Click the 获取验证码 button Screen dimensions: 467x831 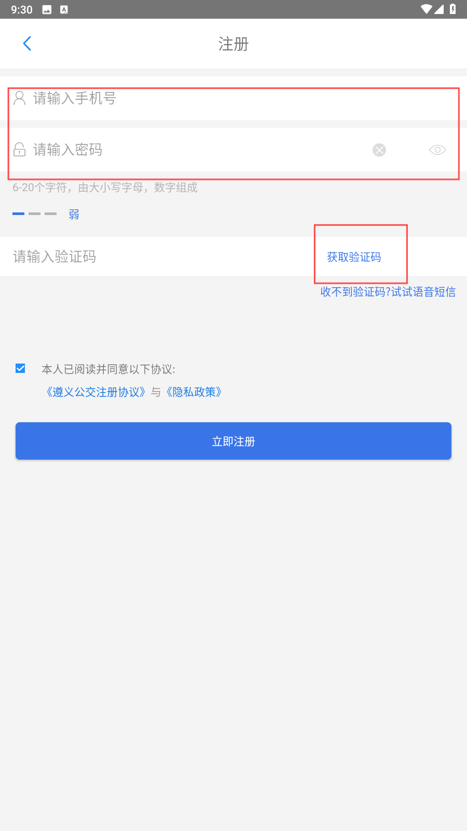tap(354, 257)
